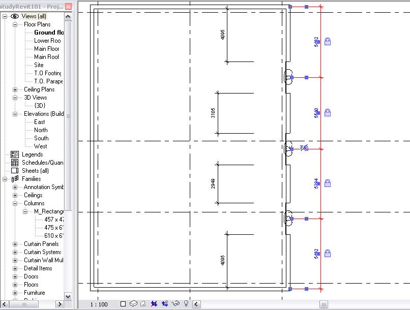Collapse the Views (all) tree node
The width and height of the screenshot is (410, 310).
5,16
